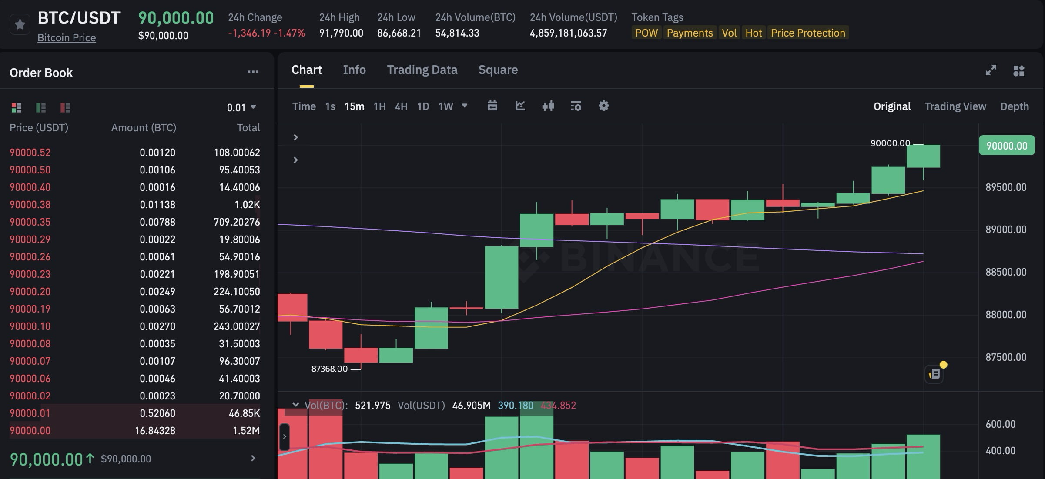Select the 90000.38 ask price

coord(30,205)
